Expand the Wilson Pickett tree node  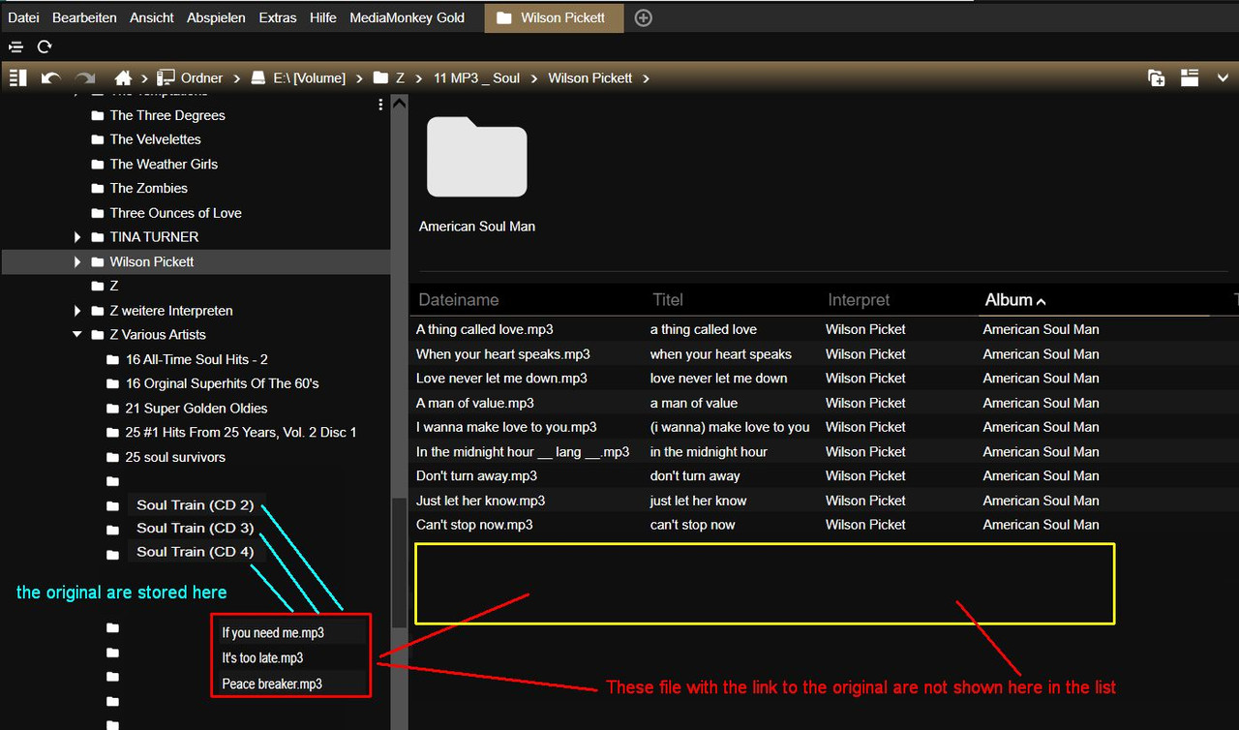77,261
